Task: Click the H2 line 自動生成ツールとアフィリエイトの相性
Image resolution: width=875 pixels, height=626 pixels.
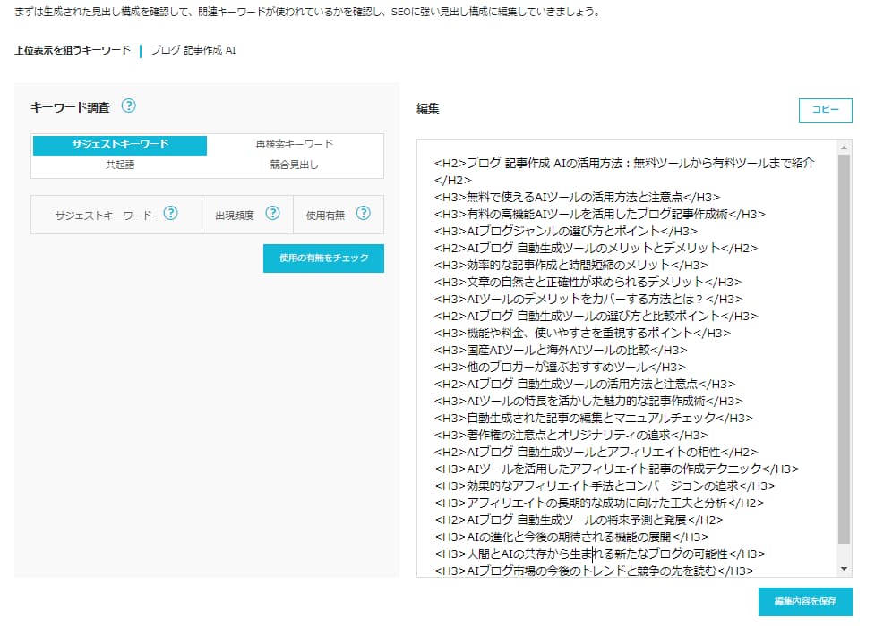Action: coord(596,453)
